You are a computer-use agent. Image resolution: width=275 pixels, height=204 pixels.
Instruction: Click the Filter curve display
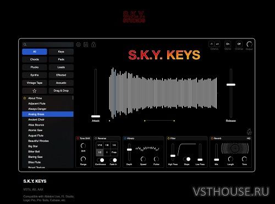click(186, 150)
